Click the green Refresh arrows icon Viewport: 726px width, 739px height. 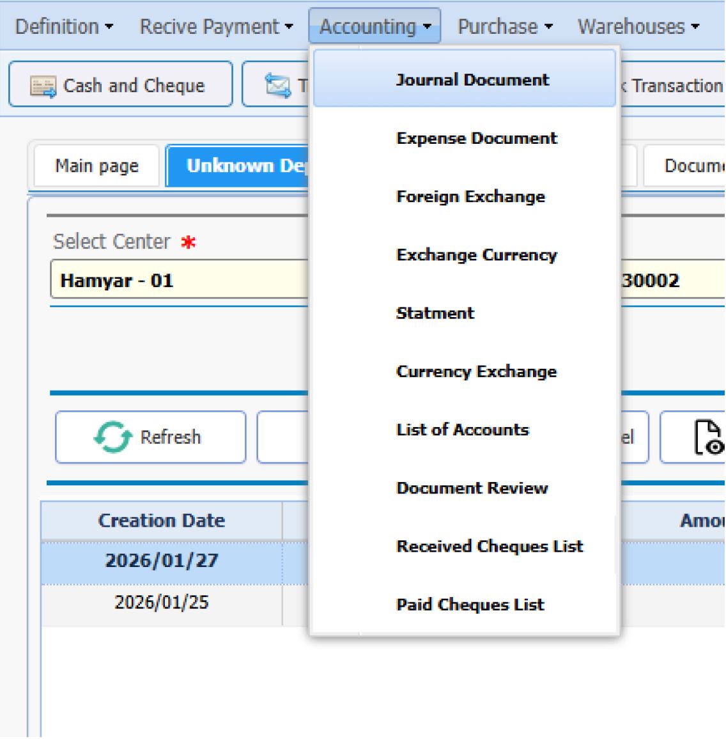[112, 437]
